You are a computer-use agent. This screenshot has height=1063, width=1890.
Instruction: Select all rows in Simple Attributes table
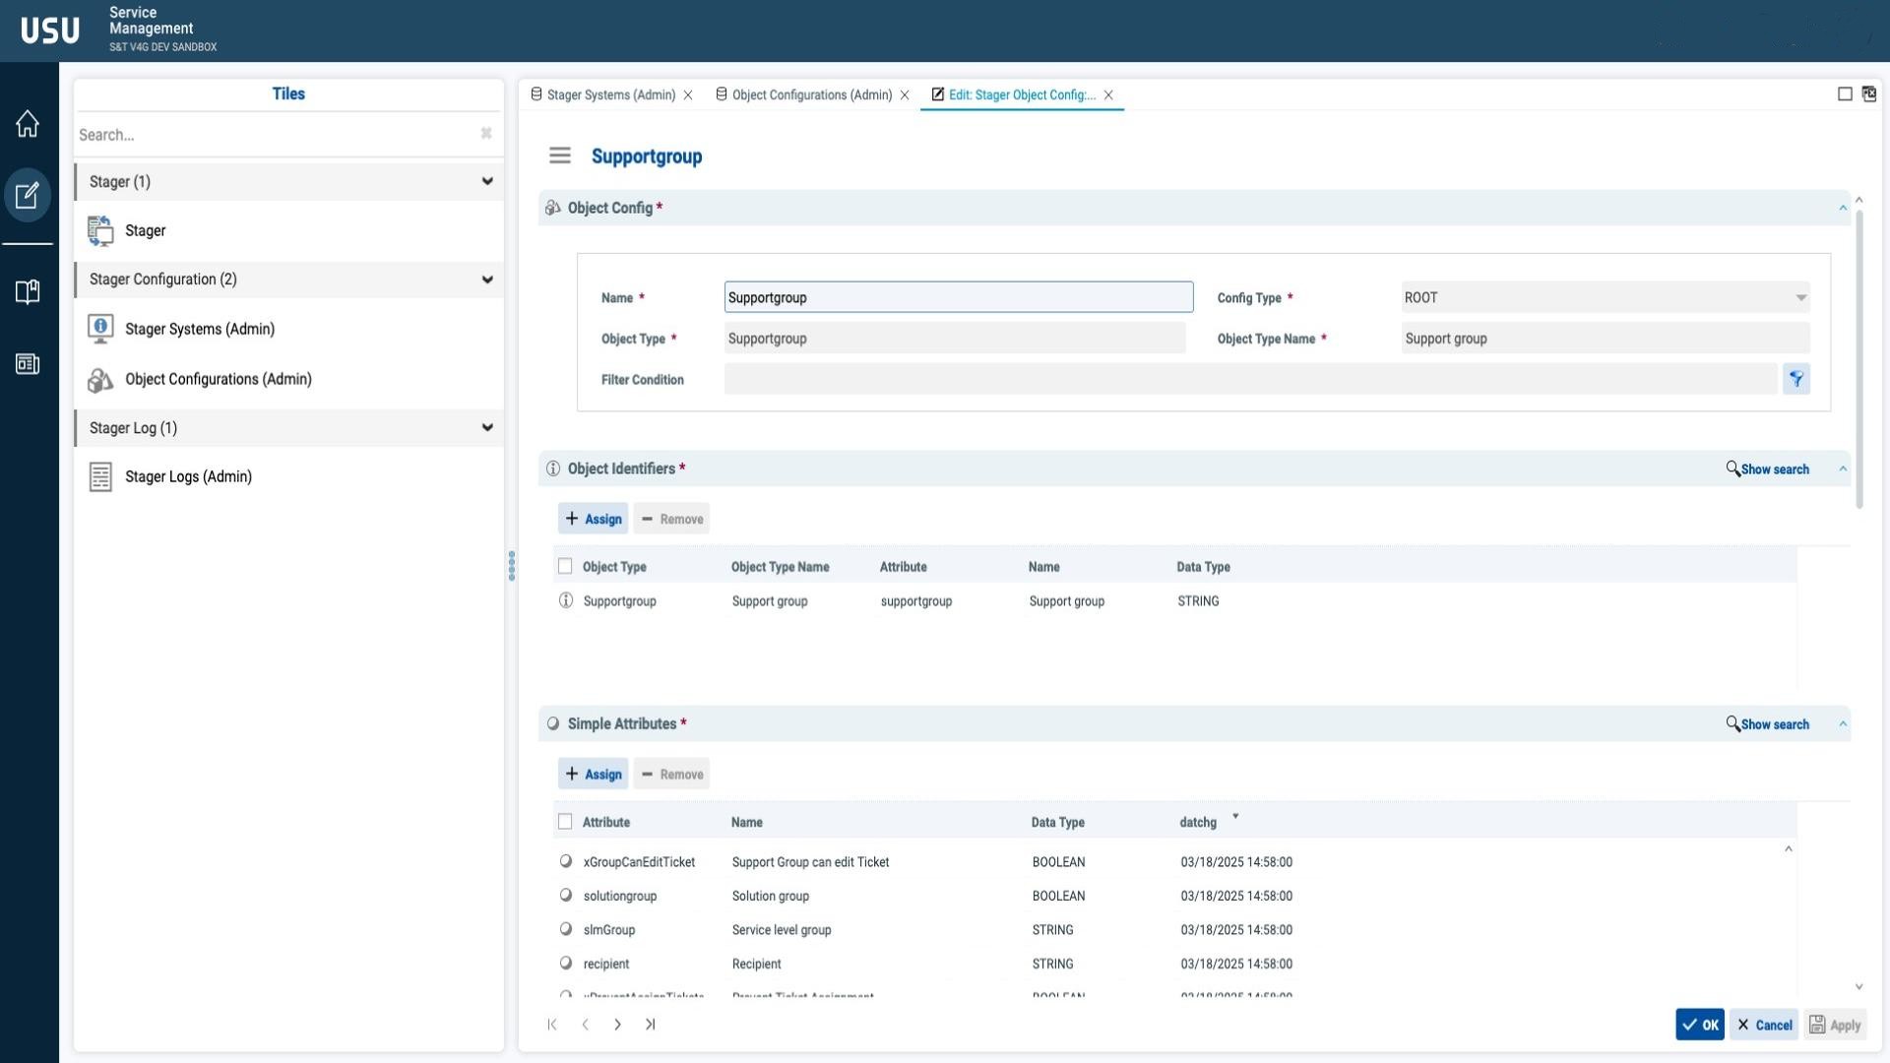click(565, 822)
